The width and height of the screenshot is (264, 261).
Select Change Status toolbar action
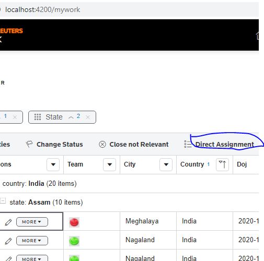pos(60,145)
